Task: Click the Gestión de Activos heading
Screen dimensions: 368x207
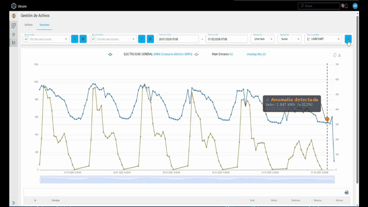Action: (35, 15)
